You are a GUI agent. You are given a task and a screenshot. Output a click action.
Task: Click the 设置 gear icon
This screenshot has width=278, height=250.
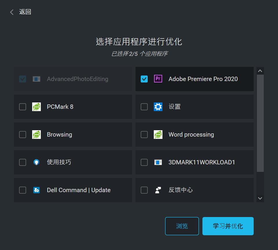[x=158, y=106]
